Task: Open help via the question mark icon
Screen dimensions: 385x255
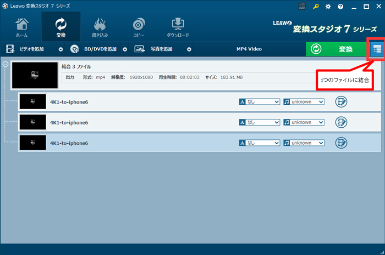Action: tap(341, 7)
